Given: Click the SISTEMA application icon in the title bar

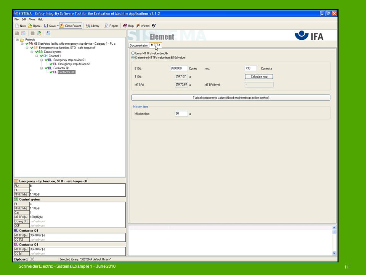Looking at the screenshot, I should click(16, 14).
